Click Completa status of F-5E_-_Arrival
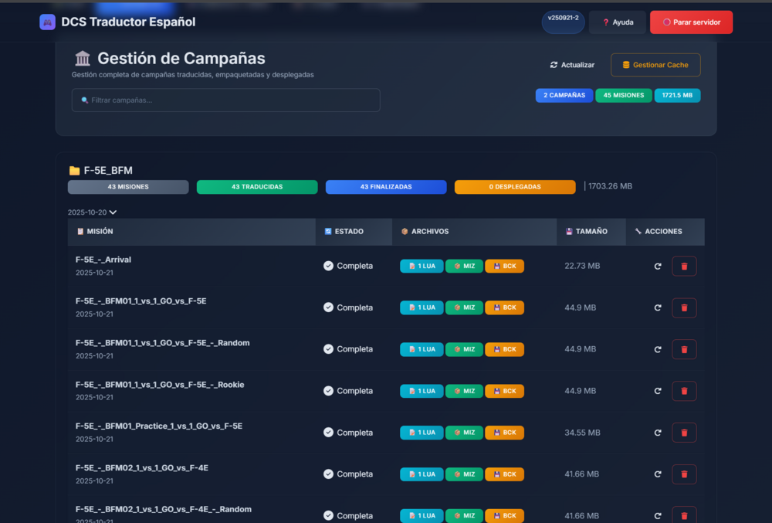 pos(348,266)
